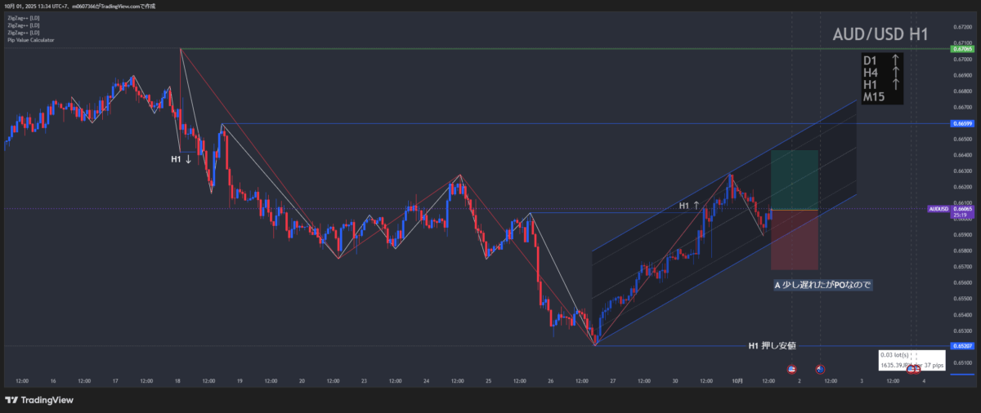
Task: Click the D1 H4 H1 M15 trend table
Action: click(x=882, y=78)
